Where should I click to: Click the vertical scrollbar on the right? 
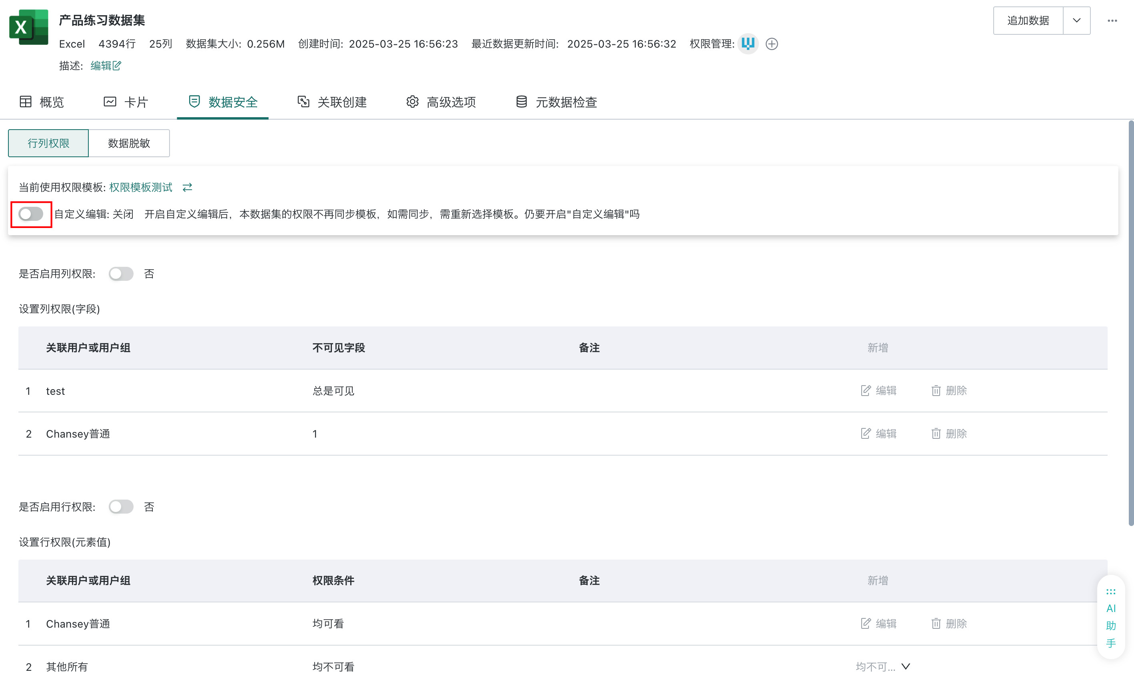(x=1131, y=324)
